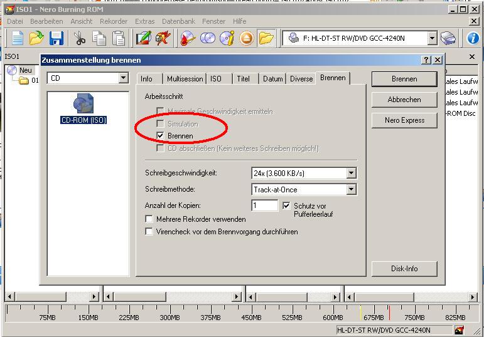The image size is (484, 337).
Task: Open the CD media type dropdown
Action: point(124,78)
